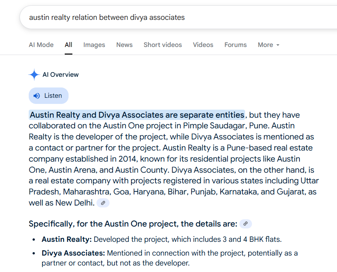This screenshot has height=272, width=337.
Task: Click heading 'Specifically, for the Austin One project'
Action: [x=104, y=224]
